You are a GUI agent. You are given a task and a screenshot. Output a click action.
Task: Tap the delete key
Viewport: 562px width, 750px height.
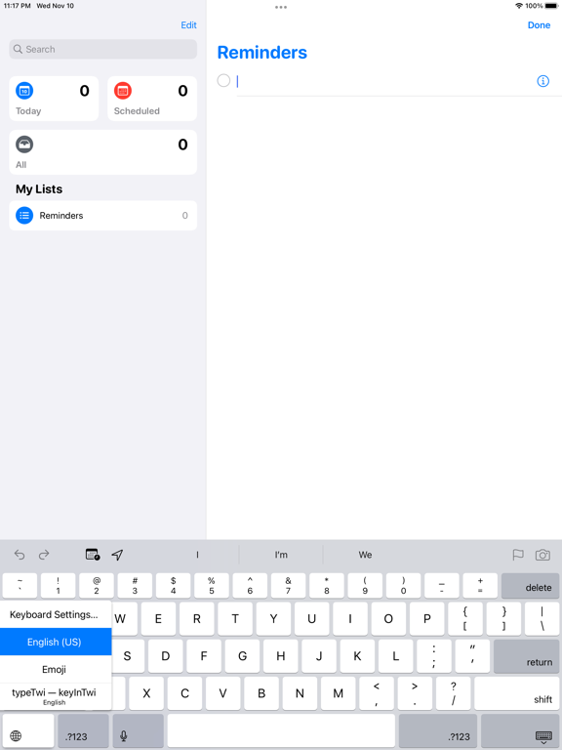tap(530, 586)
